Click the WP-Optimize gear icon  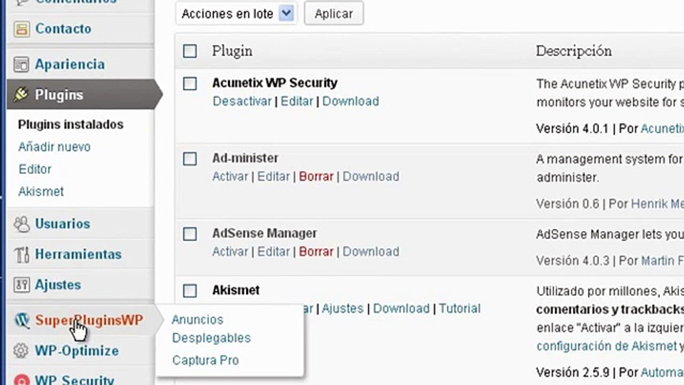tap(21, 351)
